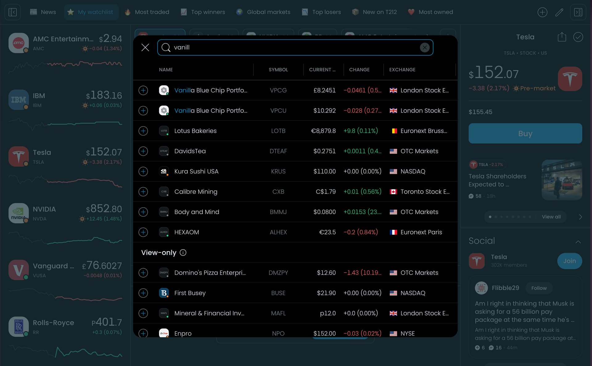Viewport: 592px width, 366px height.
Task: Collapse the left sidebar panel icon
Action: [x=12, y=12]
